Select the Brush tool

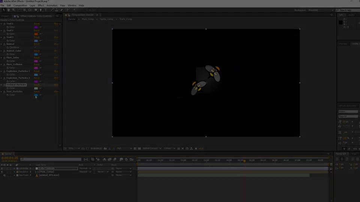pos(52,10)
